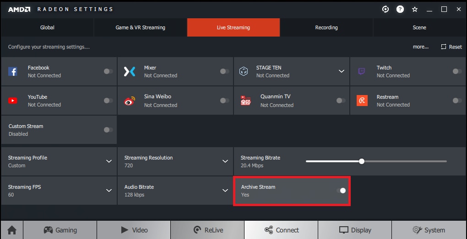Open the Streaming Resolution dropdown
Screen dimensions: 467x239
point(175,161)
